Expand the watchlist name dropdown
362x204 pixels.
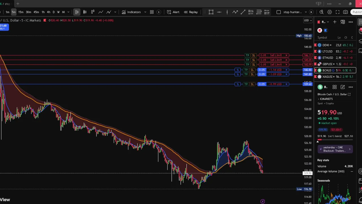pos(328,22)
